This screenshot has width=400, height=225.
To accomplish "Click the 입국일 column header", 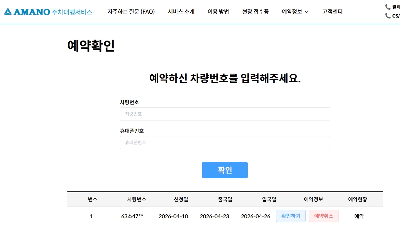I will coord(269,199).
